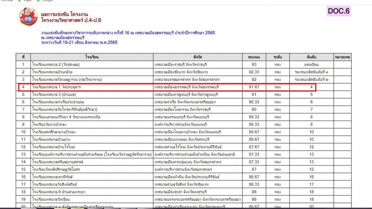Click the อันดับ column header
This screenshot has width=372, height=209.
click(311, 57)
